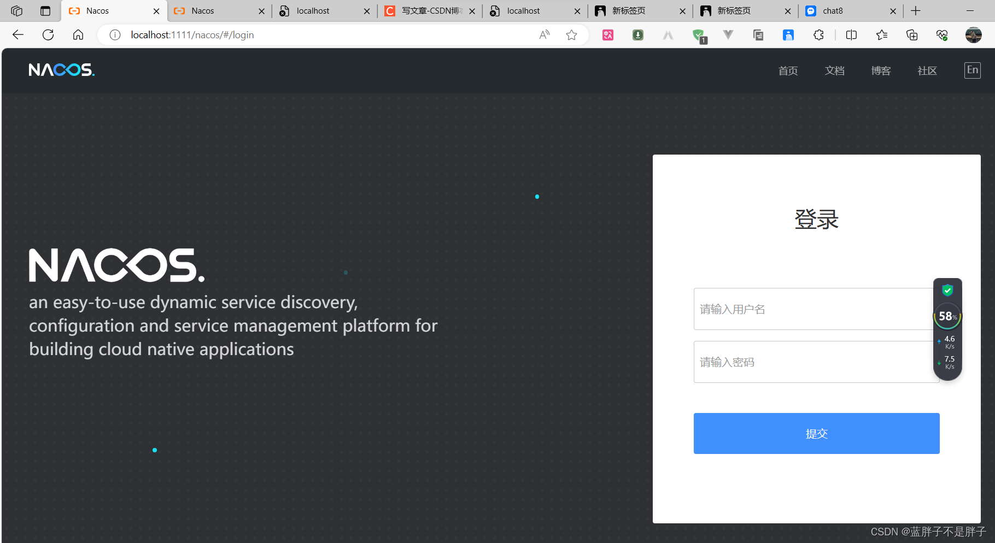Viewport: 995px width, 543px height.
Task: Open 社区 community link
Action: pos(927,70)
